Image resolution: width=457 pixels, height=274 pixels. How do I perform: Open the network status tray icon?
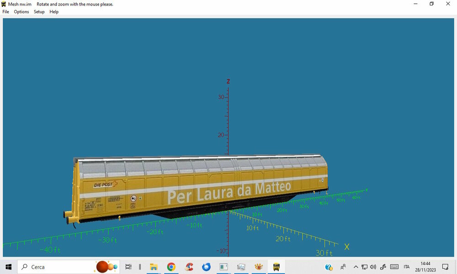(364, 267)
